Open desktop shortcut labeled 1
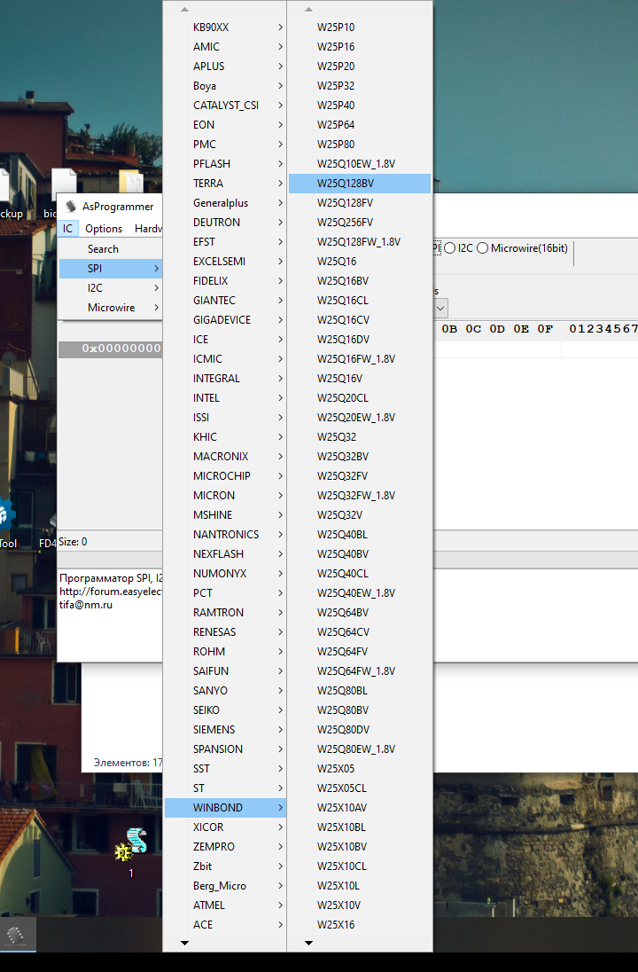 (130, 851)
